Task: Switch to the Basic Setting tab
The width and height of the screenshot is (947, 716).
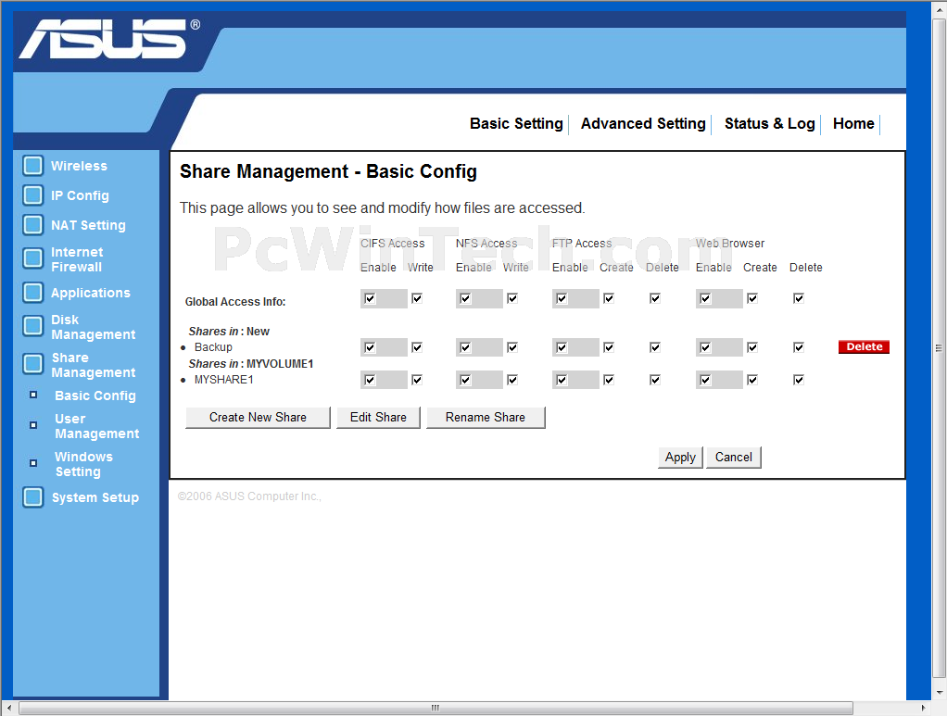Action: (x=516, y=123)
